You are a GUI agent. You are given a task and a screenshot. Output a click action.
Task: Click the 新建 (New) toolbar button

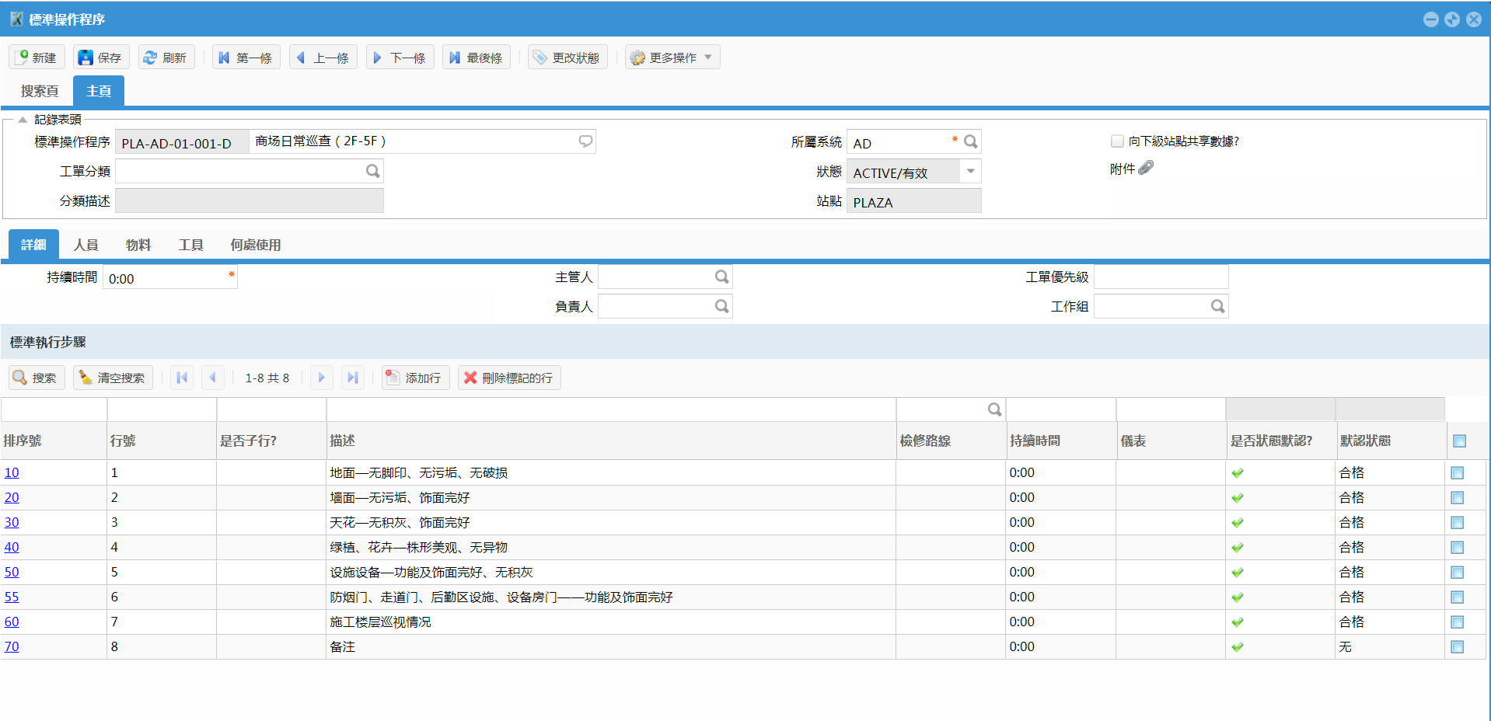point(37,57)
